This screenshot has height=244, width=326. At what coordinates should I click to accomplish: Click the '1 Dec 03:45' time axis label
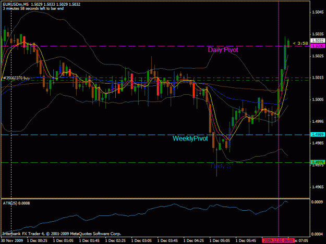(167, 241)
